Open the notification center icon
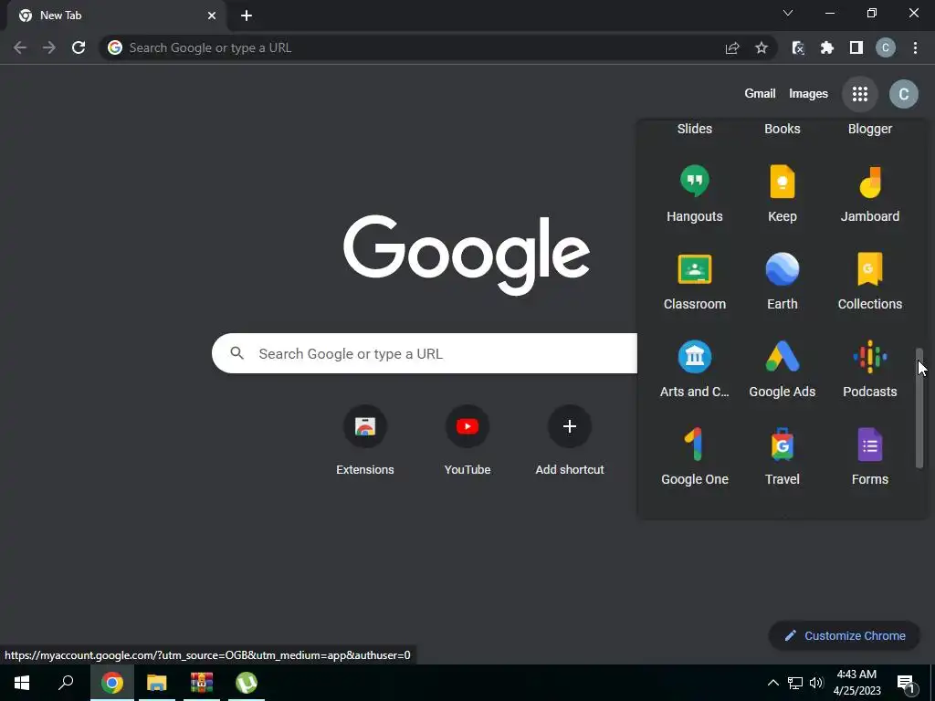Image resolution: width=935 pixels, height=701 pixels. [x=906, y=683]
